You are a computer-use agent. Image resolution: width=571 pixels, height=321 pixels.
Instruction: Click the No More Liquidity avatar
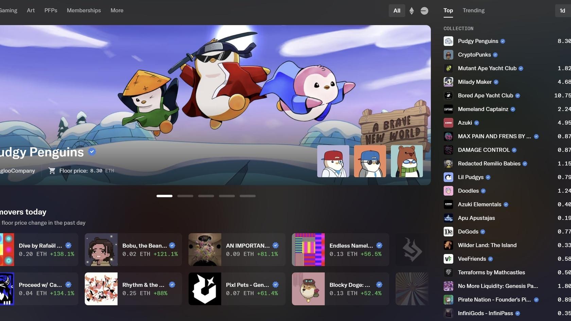pyautogui.click(x=448, y=286)
